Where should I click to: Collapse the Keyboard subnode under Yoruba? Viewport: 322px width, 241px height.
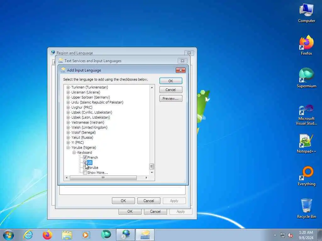click(x=74, y=153)
